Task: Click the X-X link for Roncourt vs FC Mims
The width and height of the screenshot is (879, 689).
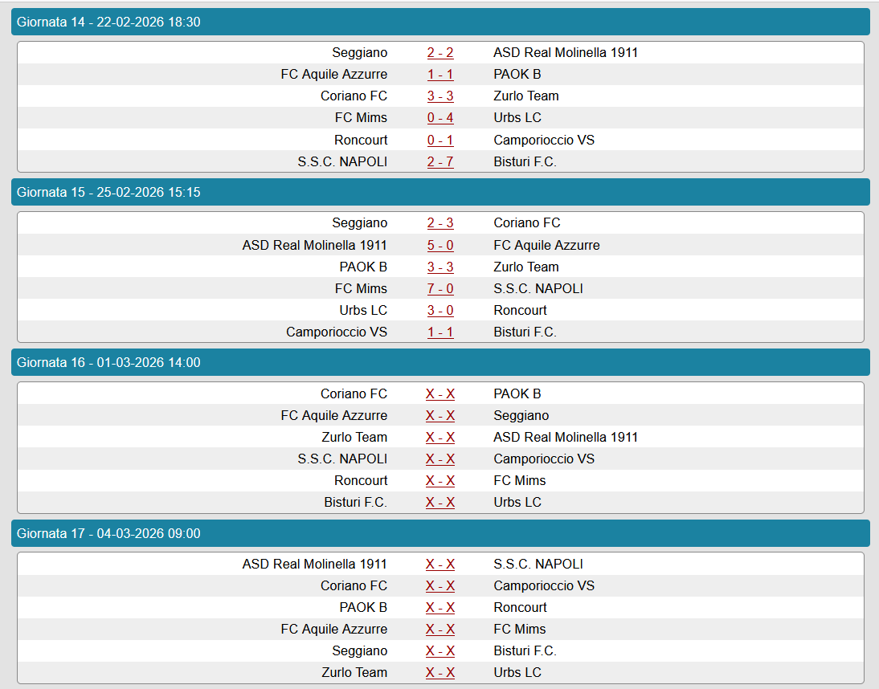Action: (440, 481)
